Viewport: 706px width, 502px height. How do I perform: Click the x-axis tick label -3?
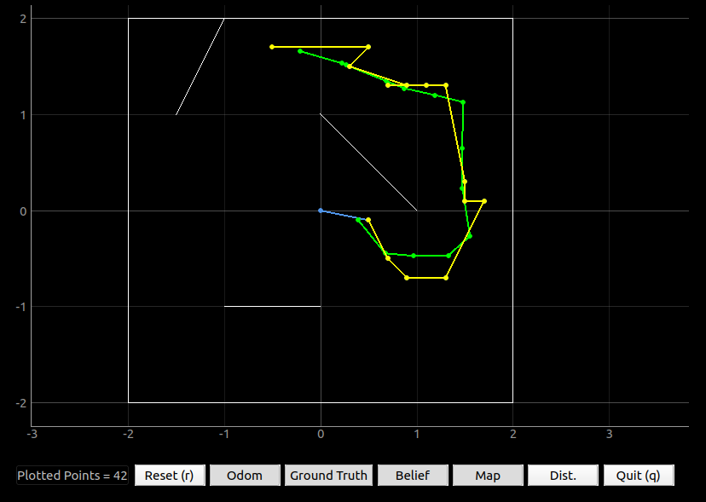pos(32,434)
